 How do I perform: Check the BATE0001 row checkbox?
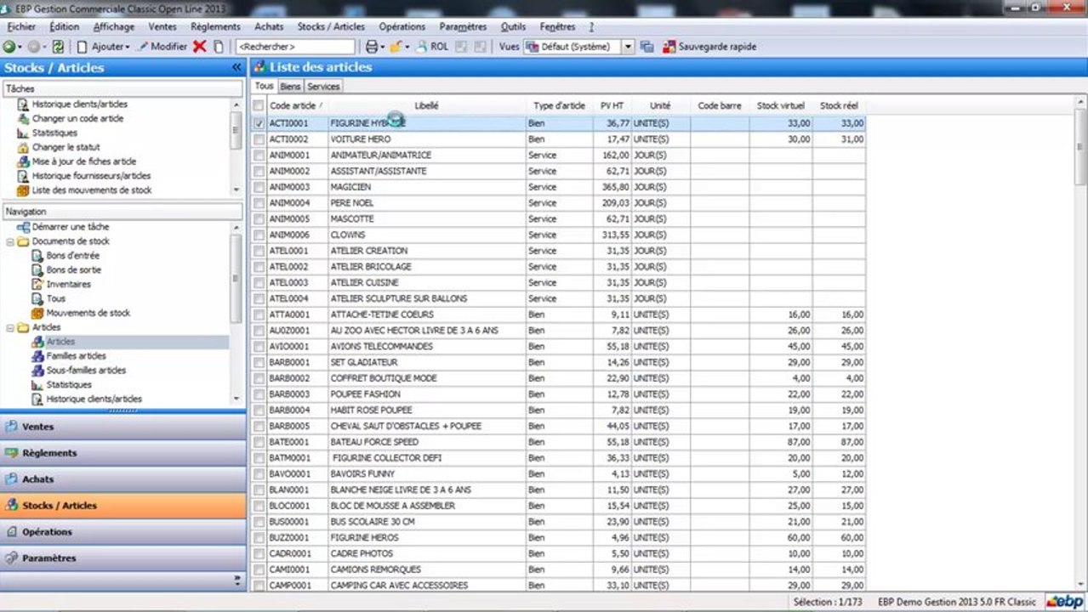pyautogui.click(x=259, y=442)
